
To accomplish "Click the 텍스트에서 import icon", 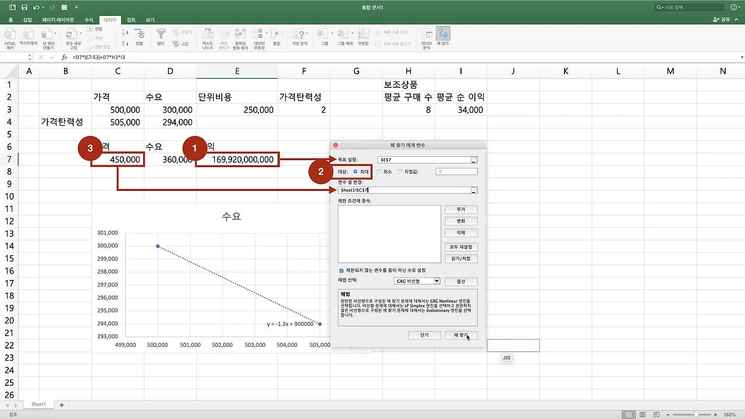I will pos(29,34).
